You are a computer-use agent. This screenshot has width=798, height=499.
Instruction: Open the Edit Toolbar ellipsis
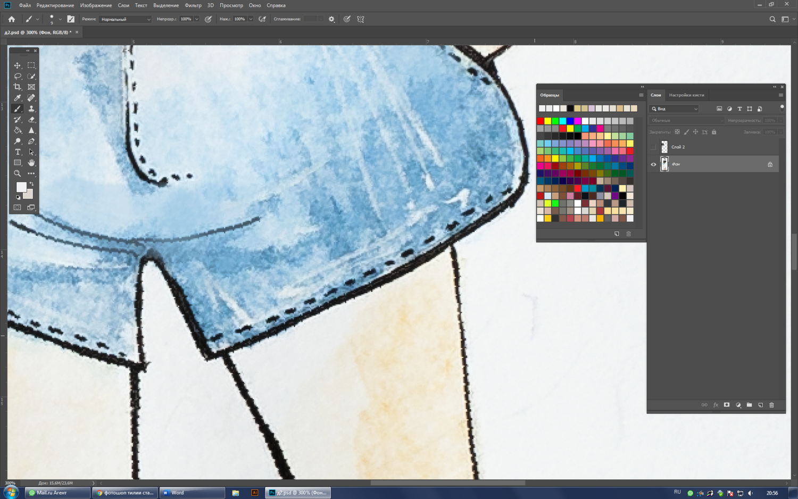[x=31, y=173]
